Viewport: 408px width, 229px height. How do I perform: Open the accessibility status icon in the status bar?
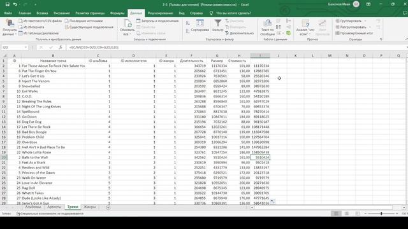click(x=18, y=214)
